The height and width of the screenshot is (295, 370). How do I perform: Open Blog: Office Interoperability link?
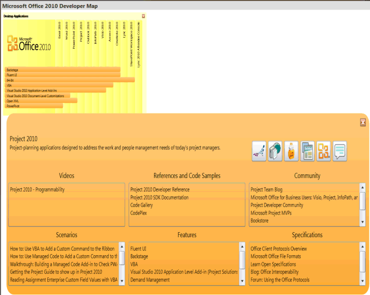[275, 272]
